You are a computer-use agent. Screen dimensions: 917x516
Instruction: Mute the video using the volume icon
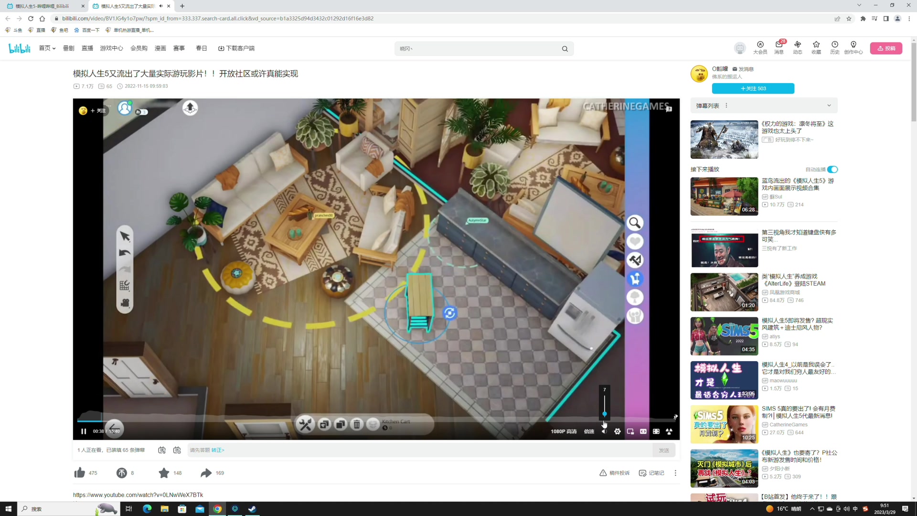[x=604, y=431]
